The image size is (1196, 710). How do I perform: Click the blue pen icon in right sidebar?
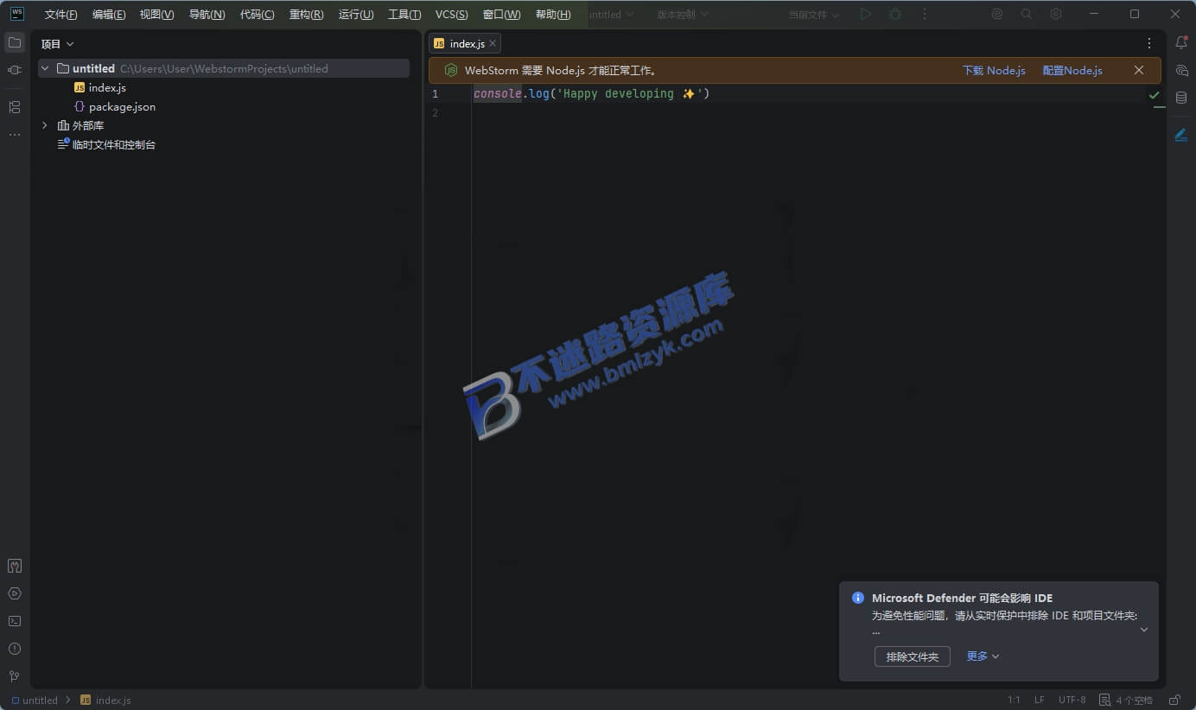(1181, 135)
